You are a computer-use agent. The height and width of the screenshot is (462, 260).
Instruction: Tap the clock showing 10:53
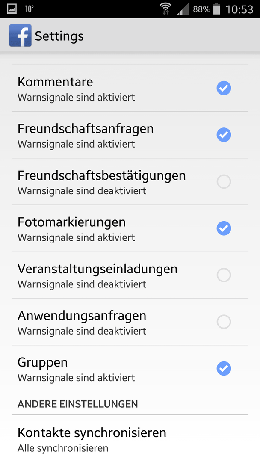tap(239, 9)
